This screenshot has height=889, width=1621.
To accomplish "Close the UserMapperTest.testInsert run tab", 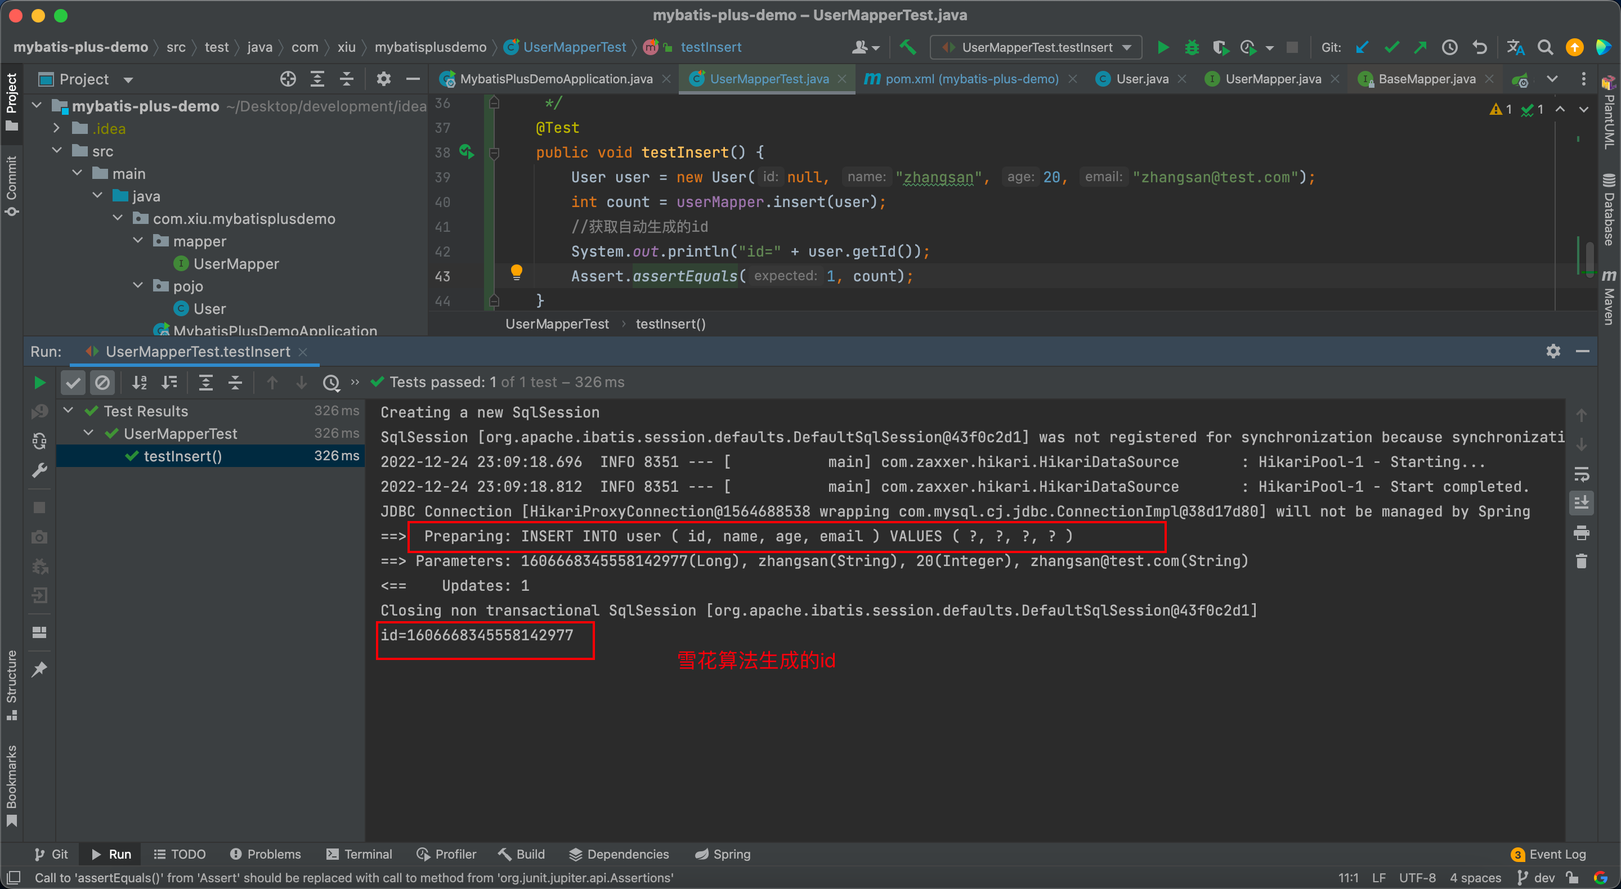I will 303,351.
